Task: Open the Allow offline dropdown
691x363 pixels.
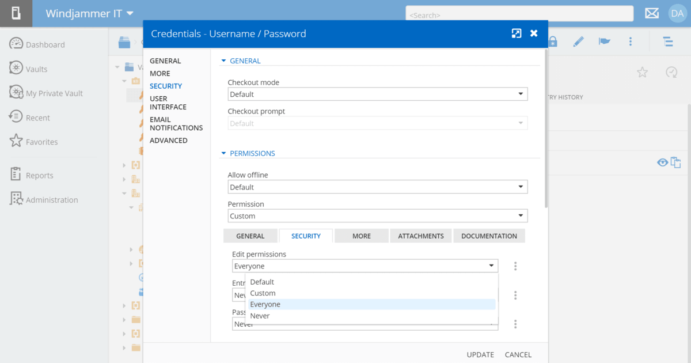Action: tap(378, 187)
